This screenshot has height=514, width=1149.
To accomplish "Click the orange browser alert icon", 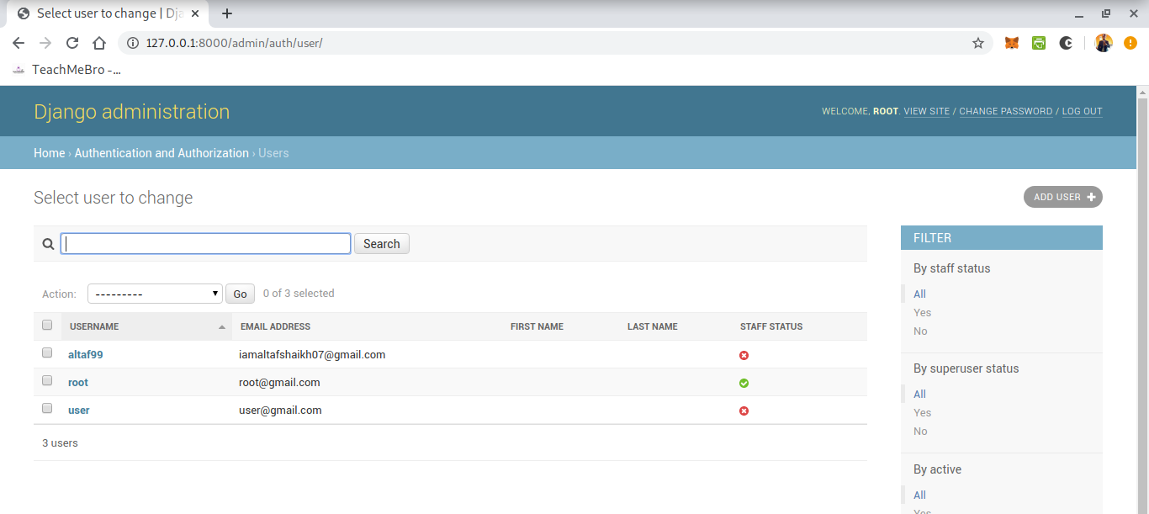I will [1130, 43].
